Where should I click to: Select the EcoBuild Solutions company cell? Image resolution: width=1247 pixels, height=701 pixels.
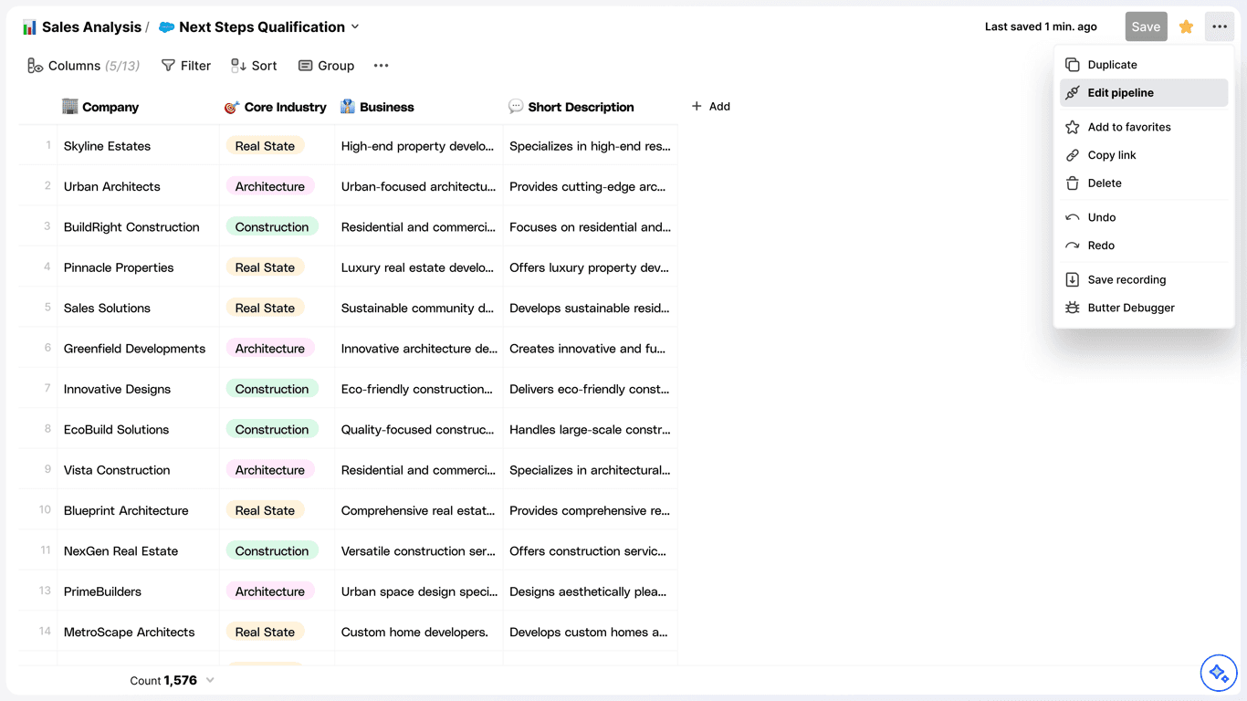(x=139, y=429)
